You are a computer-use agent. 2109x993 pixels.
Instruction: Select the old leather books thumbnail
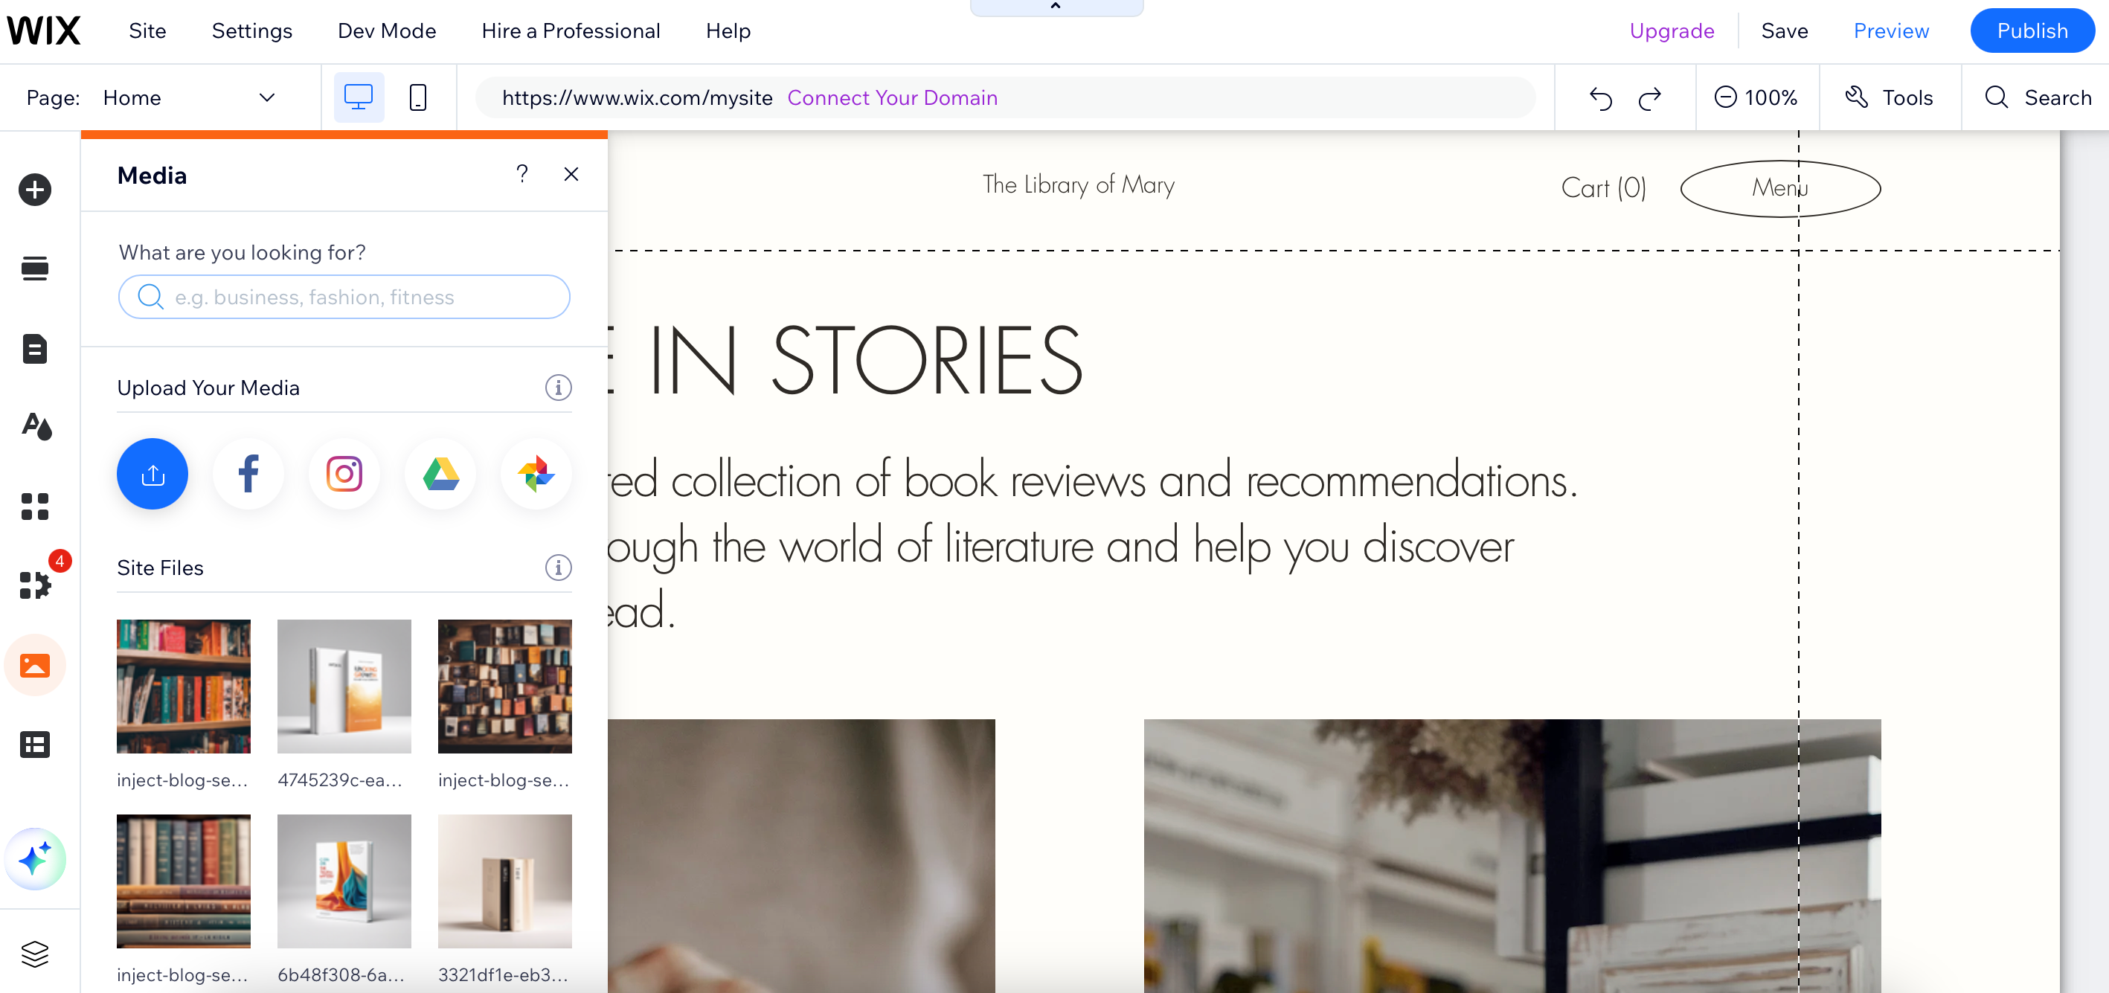point(184,881)
